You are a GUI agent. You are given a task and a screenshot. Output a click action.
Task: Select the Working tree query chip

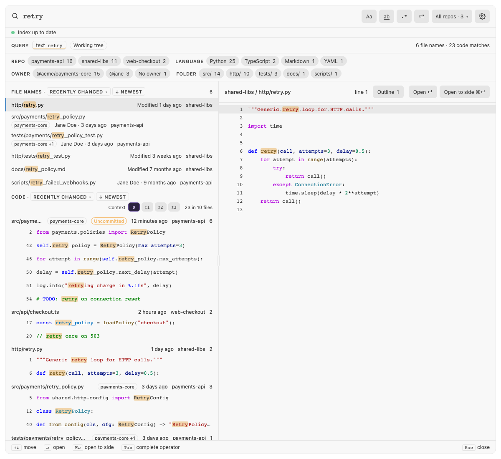tap(89, 45)
